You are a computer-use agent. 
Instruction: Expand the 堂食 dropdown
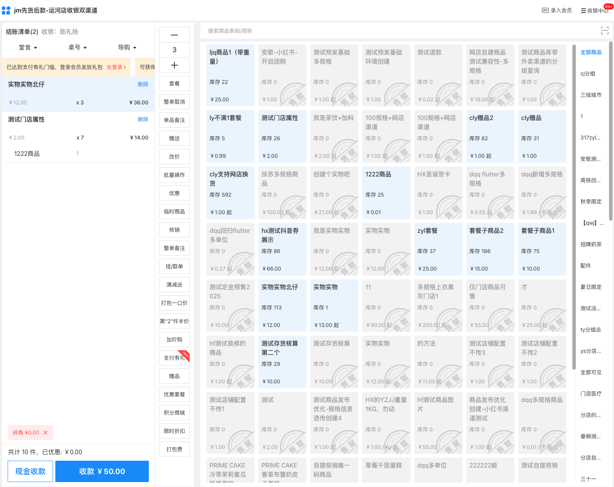28,48
